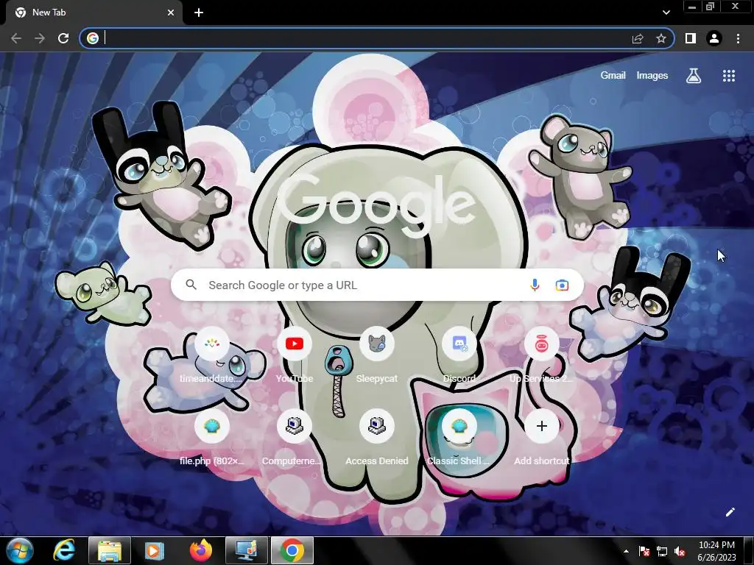Click Show desktop strip at taskbar end
This screenshot has width=754, height=565.
tap(750, 550)
